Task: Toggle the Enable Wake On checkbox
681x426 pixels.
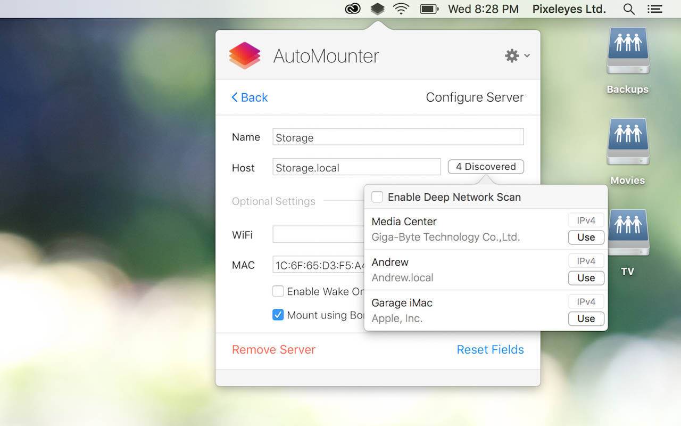Action: (278, 291)
